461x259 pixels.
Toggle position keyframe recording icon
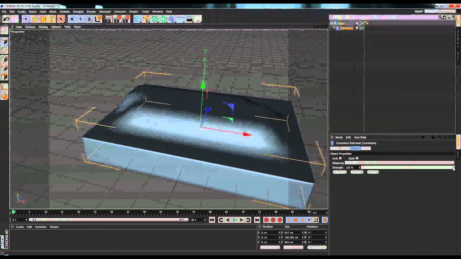(289, 220)
